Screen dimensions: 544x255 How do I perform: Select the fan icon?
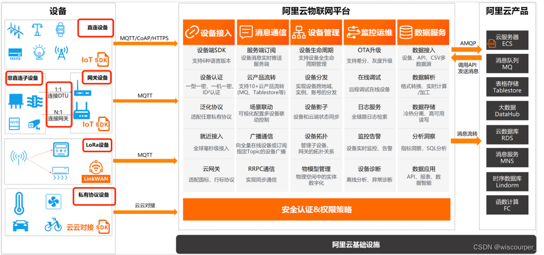click(54, 202)
